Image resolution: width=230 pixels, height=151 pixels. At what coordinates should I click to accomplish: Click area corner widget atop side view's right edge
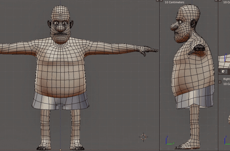pos(216,1)
